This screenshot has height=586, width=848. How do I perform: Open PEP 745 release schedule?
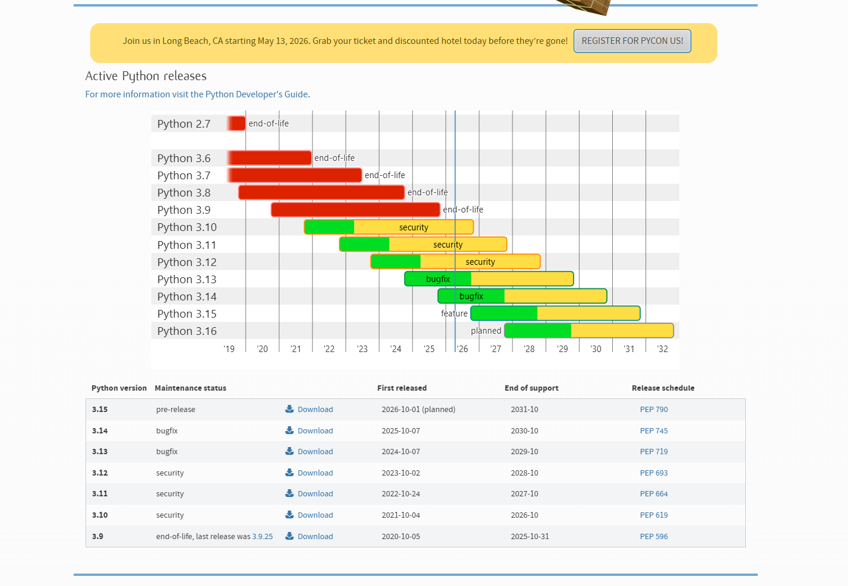pos(654,431)
